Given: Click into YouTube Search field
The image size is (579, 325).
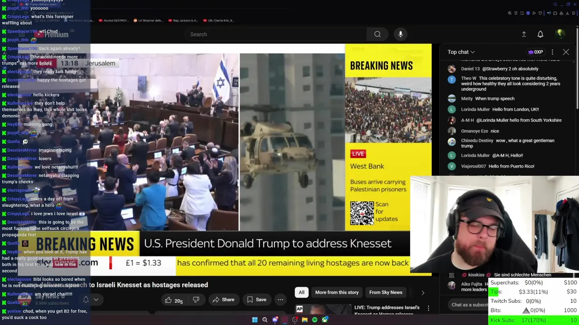Looking at the screenshot, I should [276, 34].
